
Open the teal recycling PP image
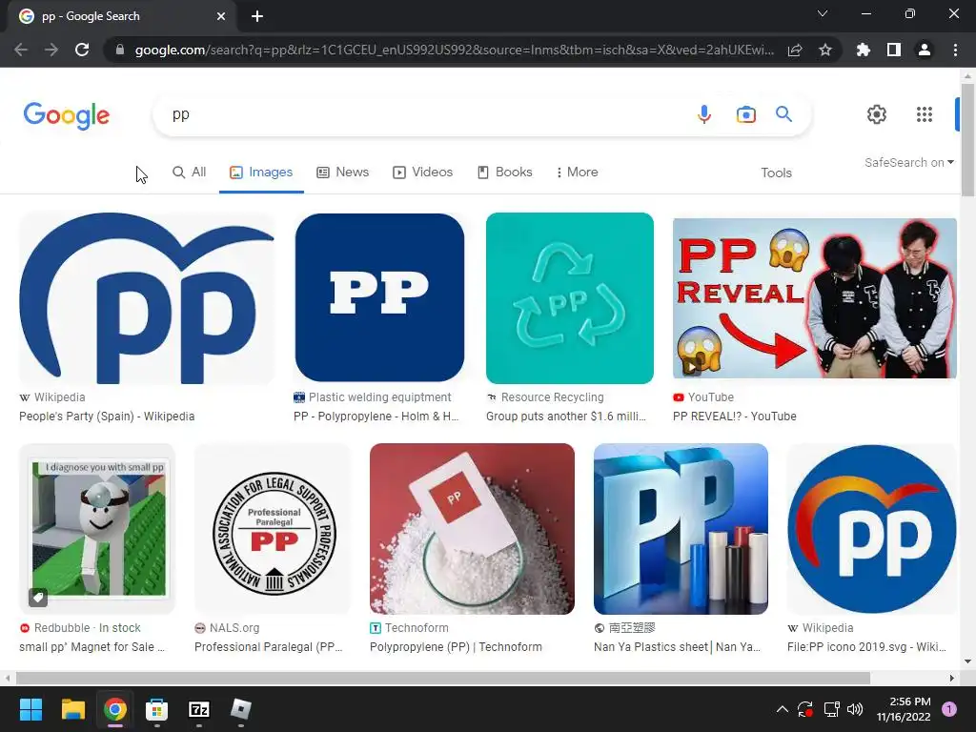(570, 298)
